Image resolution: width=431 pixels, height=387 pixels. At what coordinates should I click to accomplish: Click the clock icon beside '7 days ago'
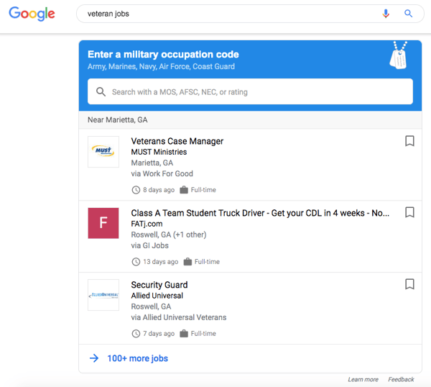(x=136, y=334)
